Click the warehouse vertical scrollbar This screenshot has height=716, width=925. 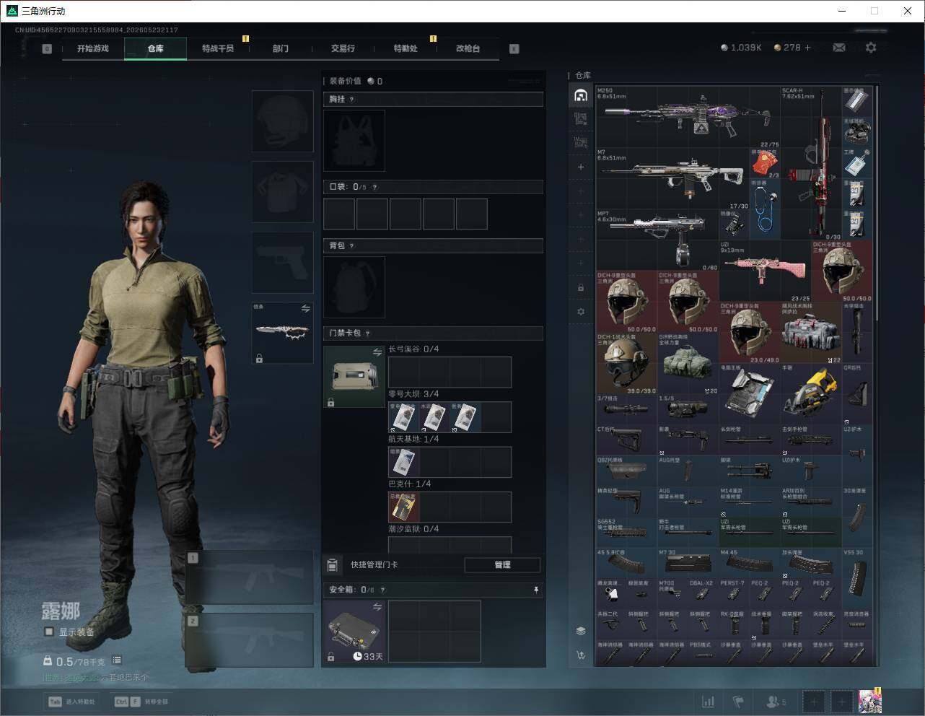coord(877,202)
